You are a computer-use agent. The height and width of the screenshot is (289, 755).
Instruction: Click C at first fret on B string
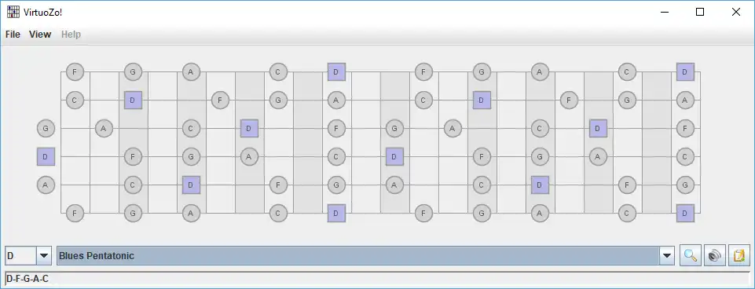[75, 101]
